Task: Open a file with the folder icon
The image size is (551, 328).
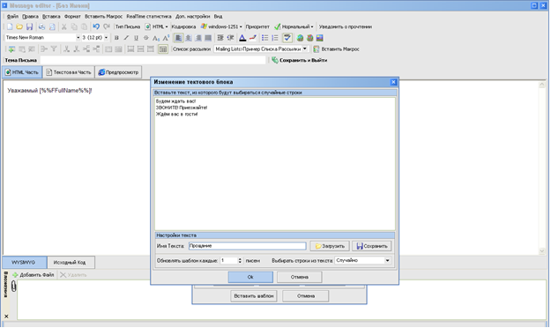Action: (19, 26)
